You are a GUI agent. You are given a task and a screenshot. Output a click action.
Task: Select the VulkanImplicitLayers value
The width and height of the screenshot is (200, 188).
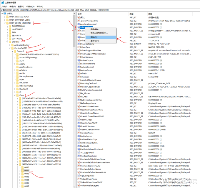pyautogui.click(x=89, y=186)
